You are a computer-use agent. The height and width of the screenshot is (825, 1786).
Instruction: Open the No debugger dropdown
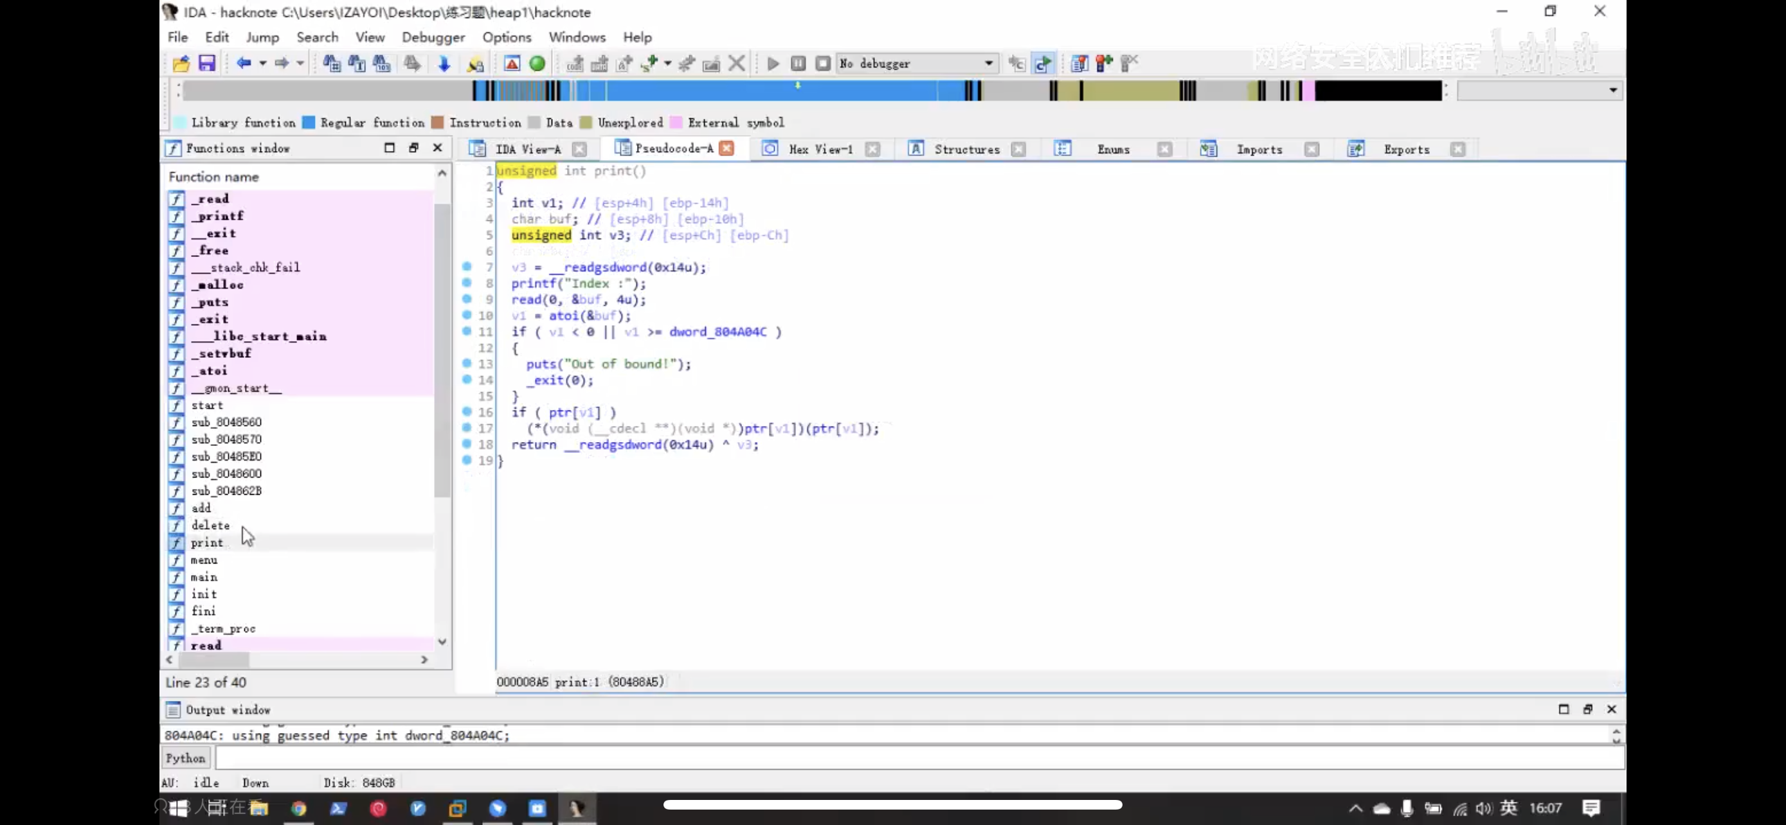[x=988, y=64]
